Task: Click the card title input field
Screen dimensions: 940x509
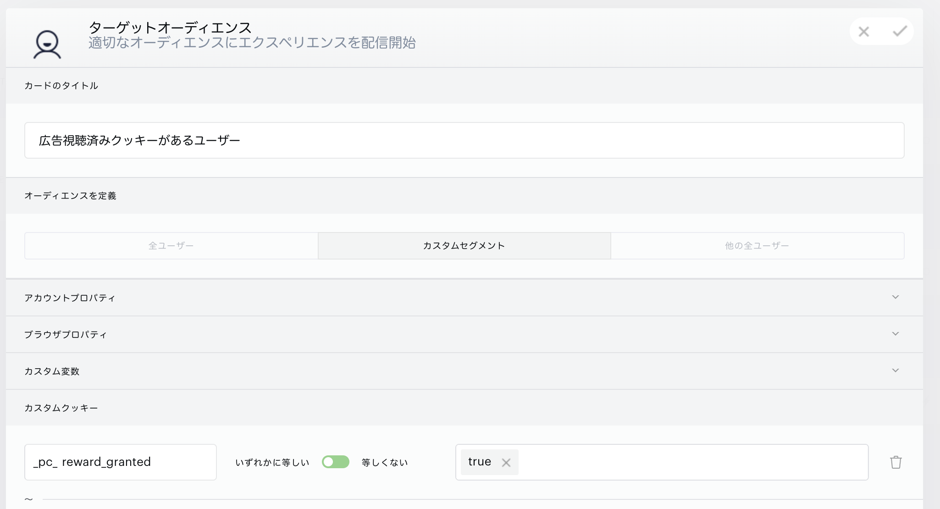Action: 464,140
